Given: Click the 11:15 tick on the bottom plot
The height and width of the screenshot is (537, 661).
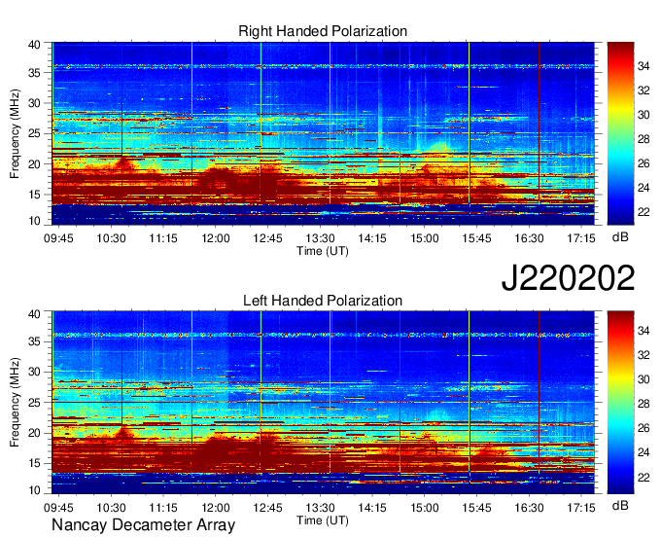Looking at the screenshot, I should (x=163, y=508).
